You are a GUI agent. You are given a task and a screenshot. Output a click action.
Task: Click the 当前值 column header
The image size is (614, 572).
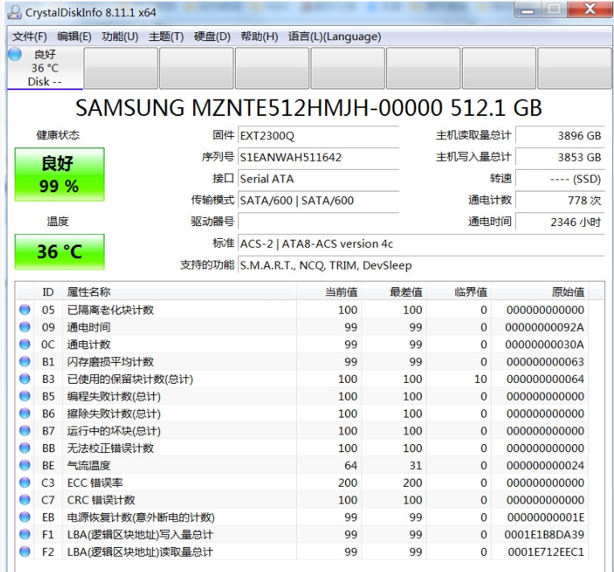(x=329, y=292)
